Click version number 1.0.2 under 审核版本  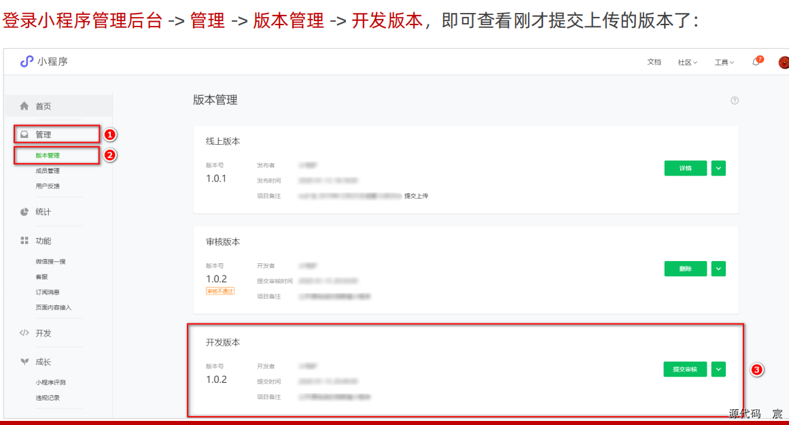216,279
